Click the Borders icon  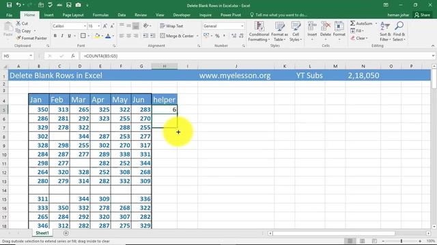[x=83, y=36]
